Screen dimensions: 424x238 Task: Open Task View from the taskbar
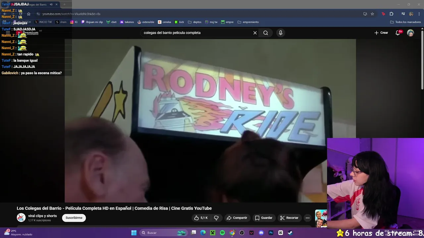pos(193,233)
